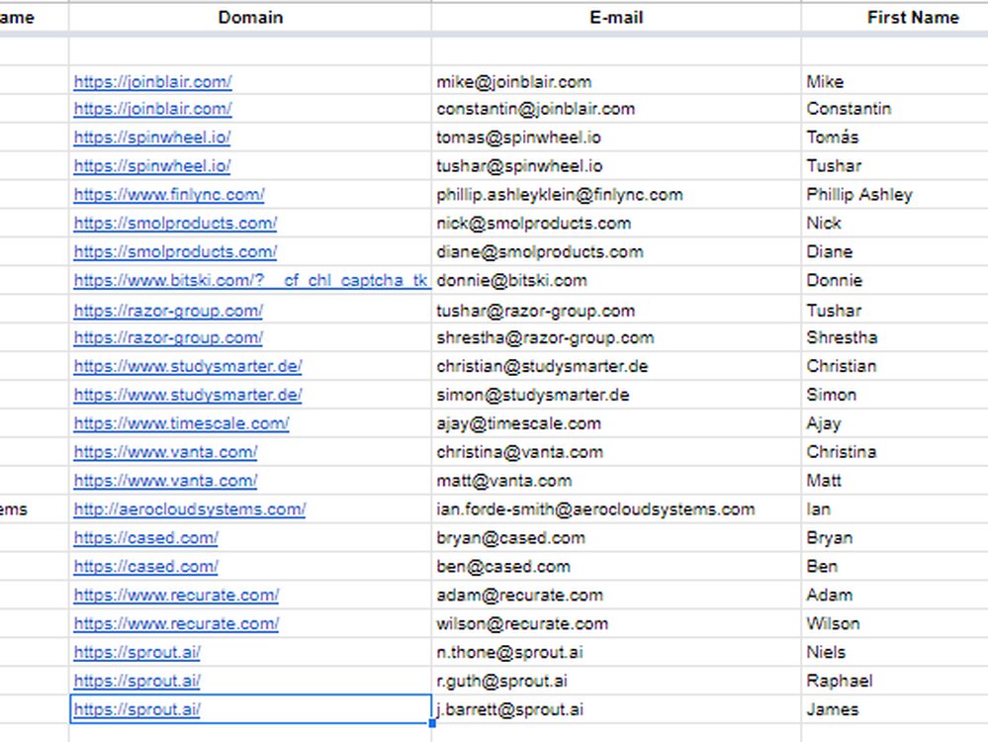Image resolution: width=988 pixels, height=742 pixels.
Task: Select the First Name cell Ajay
Action: click(895, 423)
